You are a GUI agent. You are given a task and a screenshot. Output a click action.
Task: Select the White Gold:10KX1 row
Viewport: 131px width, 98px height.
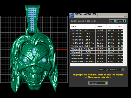point(97,52)
